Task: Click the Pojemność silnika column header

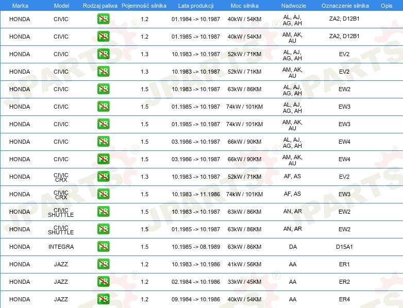Action: pyautogui.click(x=144, y=6)
